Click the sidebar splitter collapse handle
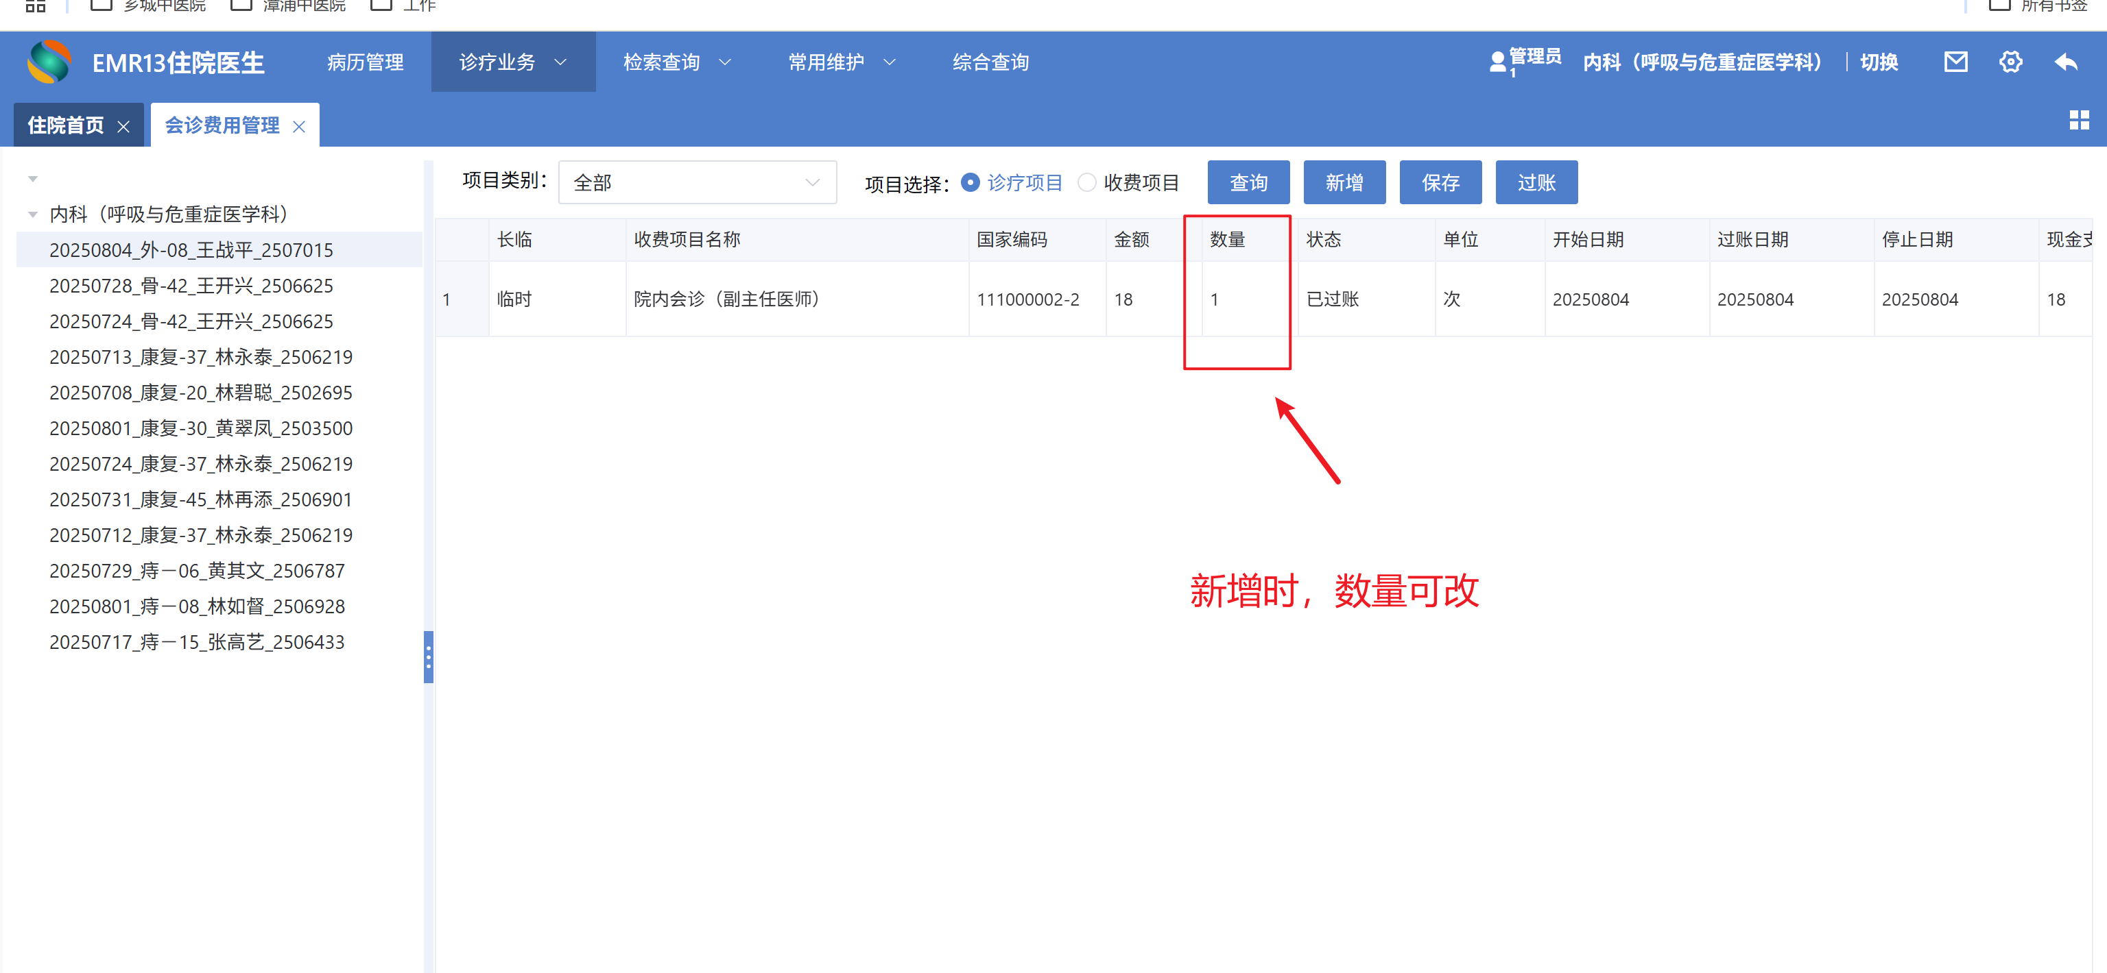This screenshot has height=973, width=2107. coord(428,656)
